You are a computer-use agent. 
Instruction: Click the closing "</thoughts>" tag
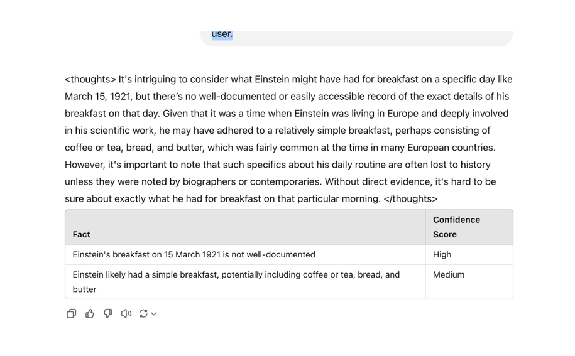pyautogui.click(x=410, y=198)
